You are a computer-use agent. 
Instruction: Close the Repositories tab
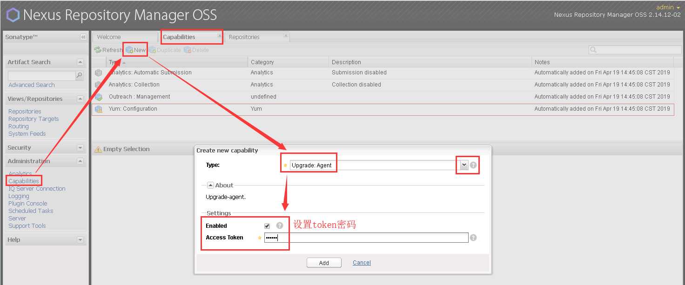(286, 35)
